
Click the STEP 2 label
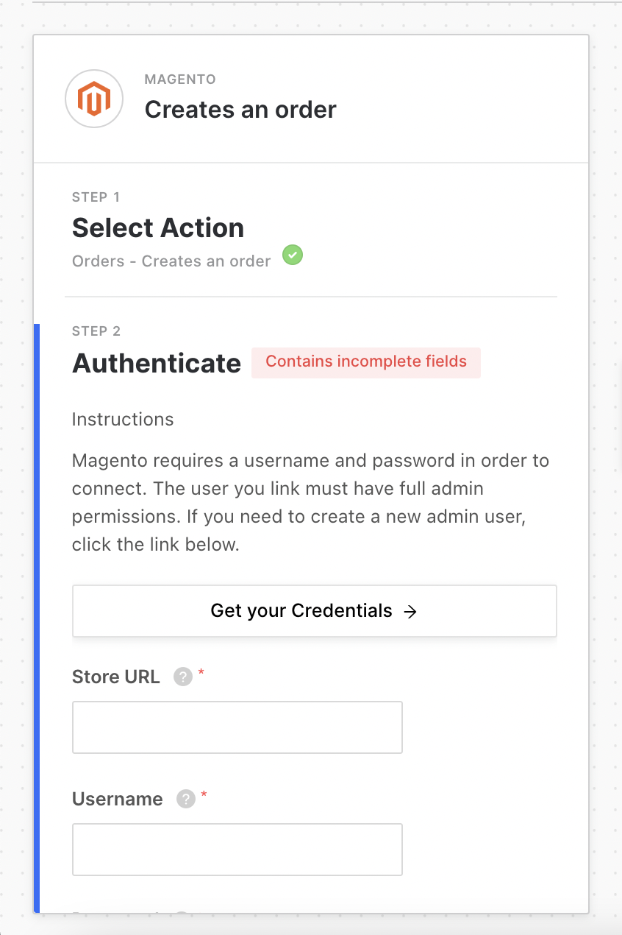coord(96,331)
